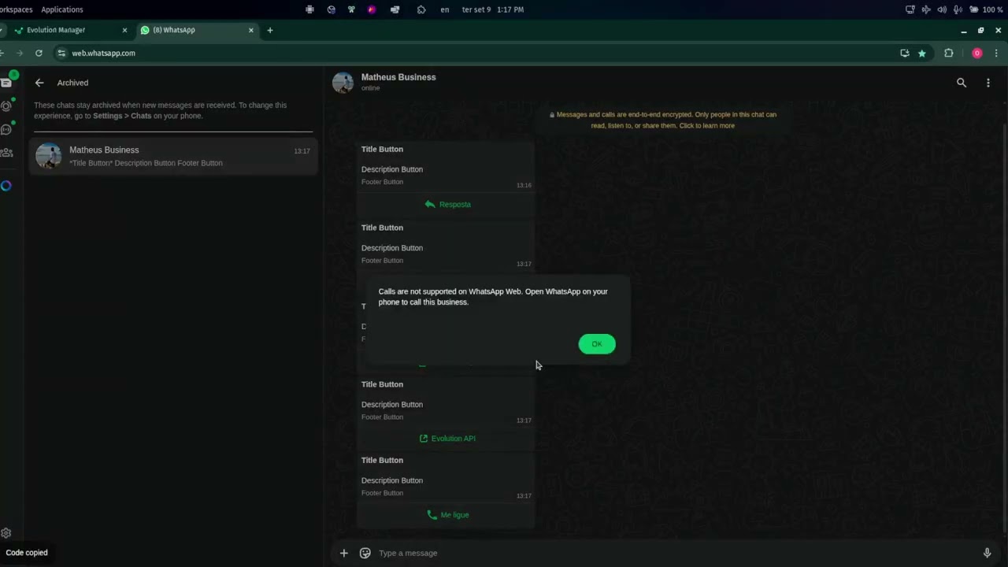Select the (8) WhatsApp browser tab
This screenshot has width=1008, height=567.
tap(197, 30)
